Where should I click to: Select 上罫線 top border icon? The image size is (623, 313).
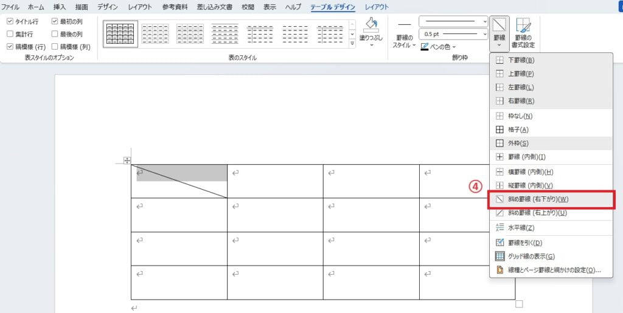(500, 74)
